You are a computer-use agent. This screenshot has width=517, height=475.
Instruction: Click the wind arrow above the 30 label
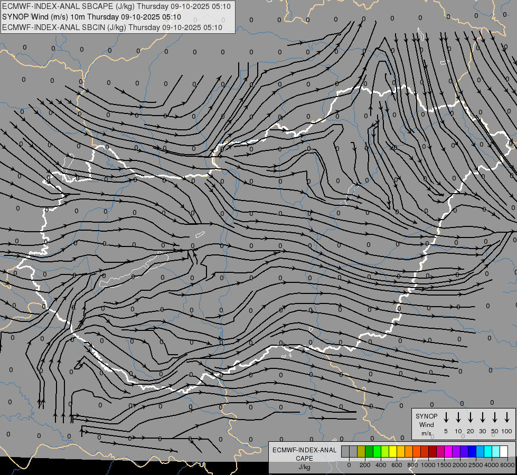pyautogui.click(x=483, y=417)
